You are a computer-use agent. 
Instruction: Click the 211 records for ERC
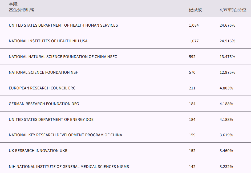coord(192,88)
